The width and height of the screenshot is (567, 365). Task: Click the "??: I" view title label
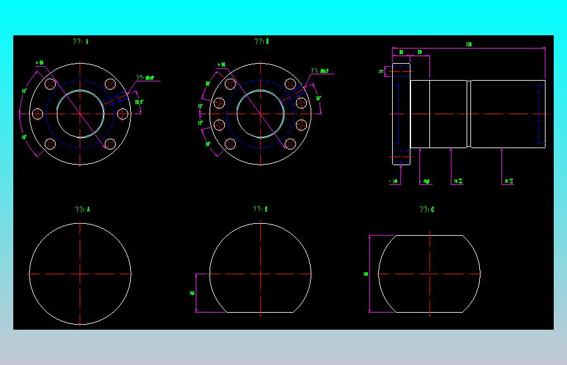[81, 42]
